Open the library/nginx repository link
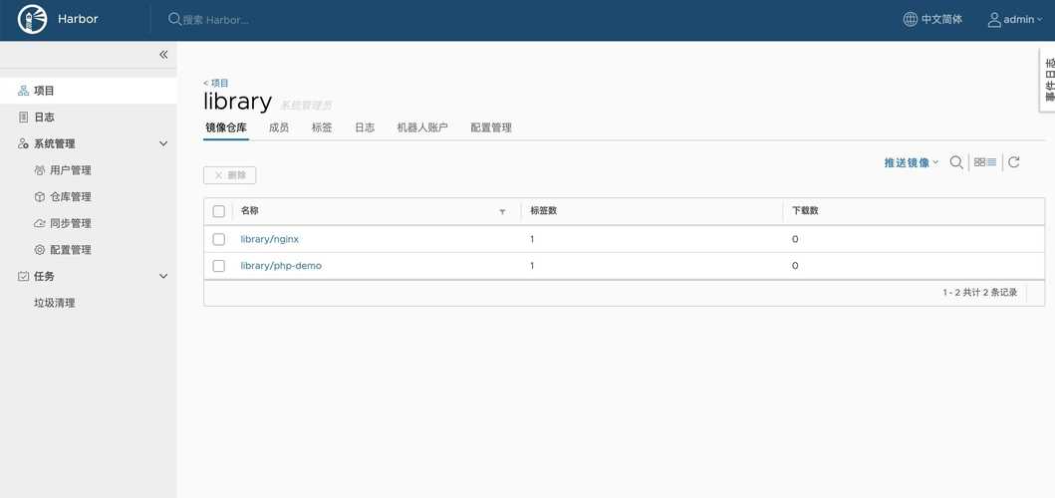This screenshot has height=498, width=1055. (x=269, y=239)
